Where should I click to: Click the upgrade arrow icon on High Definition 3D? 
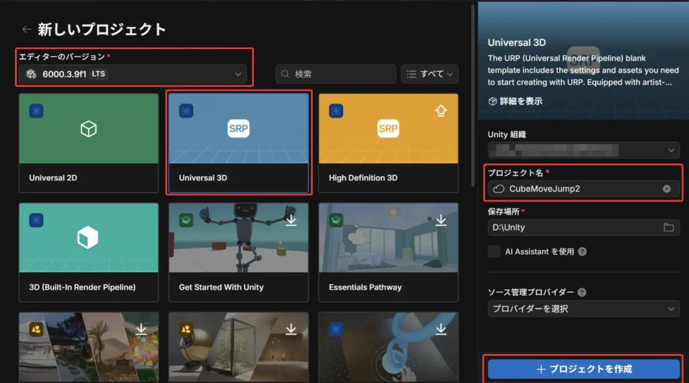pyautogui.click(x=441, y=111)
